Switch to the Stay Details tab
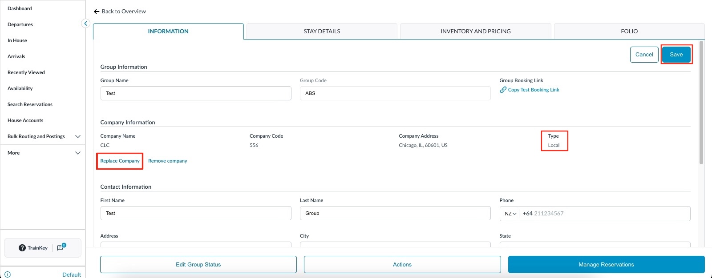 322,32
